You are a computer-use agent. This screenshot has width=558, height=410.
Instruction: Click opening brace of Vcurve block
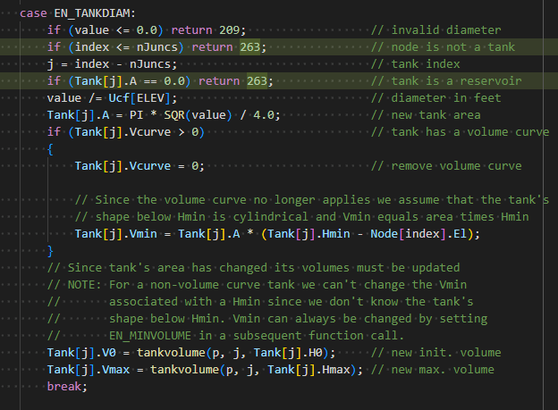coord(50,149)
